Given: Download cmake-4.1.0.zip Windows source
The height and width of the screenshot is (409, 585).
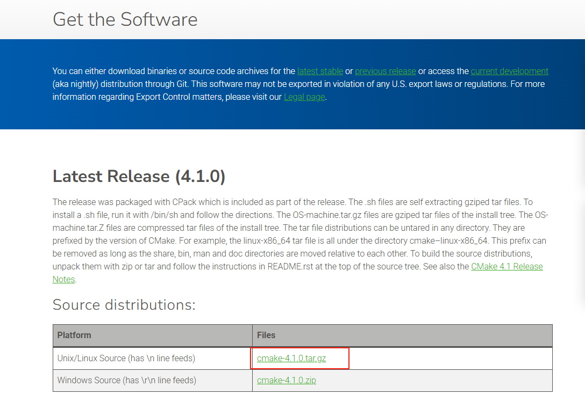Looking at the screenshot, I should [x=286, y=381].
